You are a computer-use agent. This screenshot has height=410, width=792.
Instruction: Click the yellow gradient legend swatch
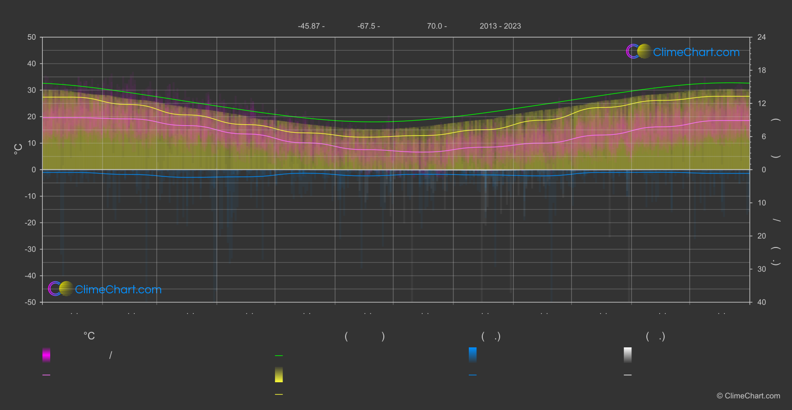click(279, 375)
